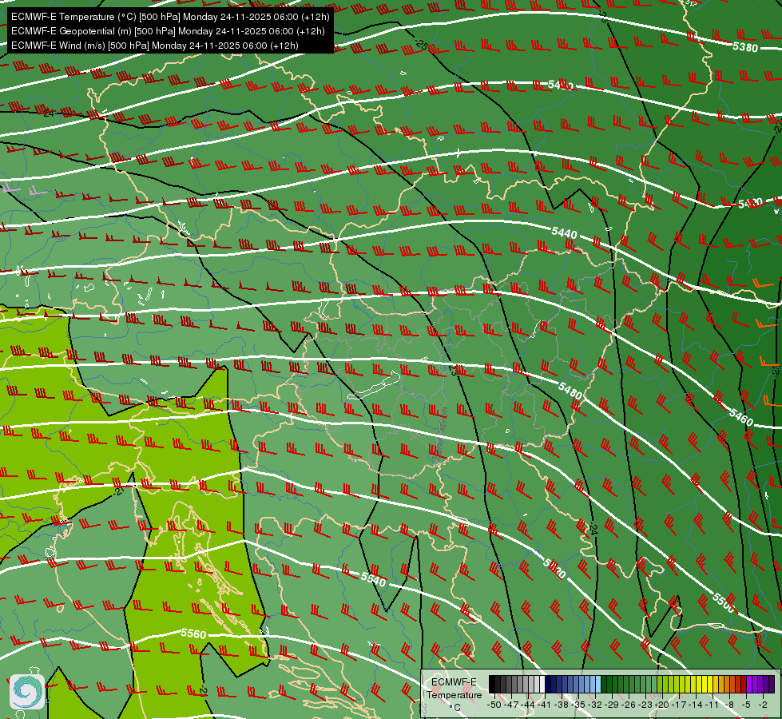782x719 pixels.
Task: Click the -41 legend tick label
Action: (545, 705)
